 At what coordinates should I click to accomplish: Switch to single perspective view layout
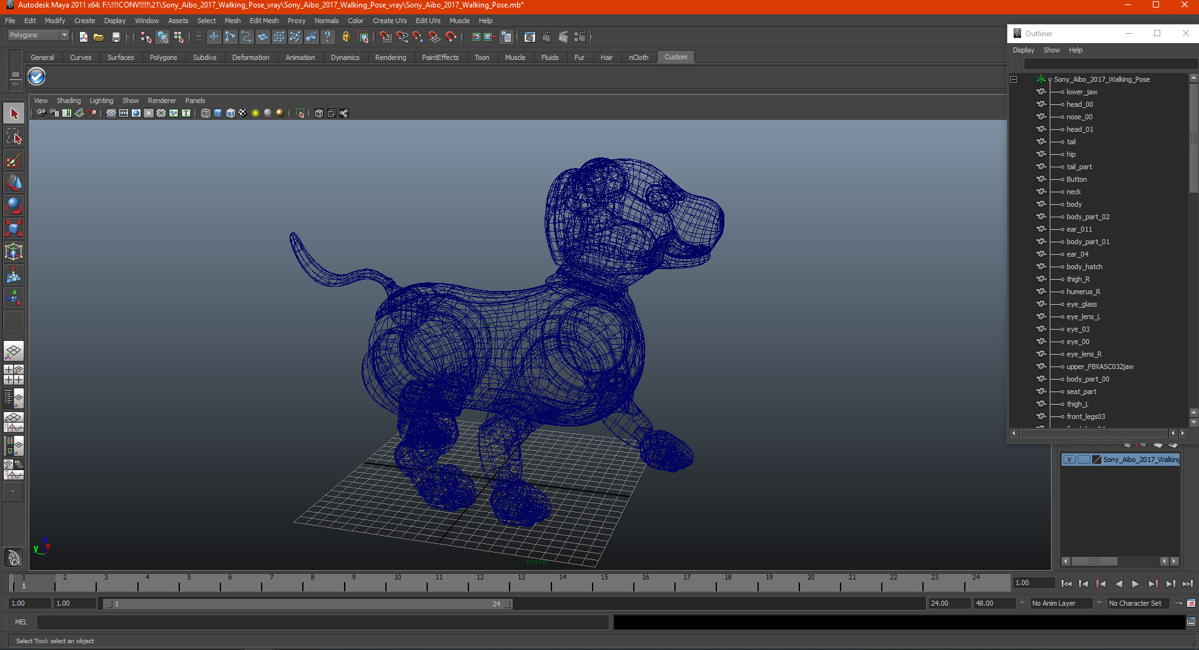pyautogui.click(x=14, y=351)
